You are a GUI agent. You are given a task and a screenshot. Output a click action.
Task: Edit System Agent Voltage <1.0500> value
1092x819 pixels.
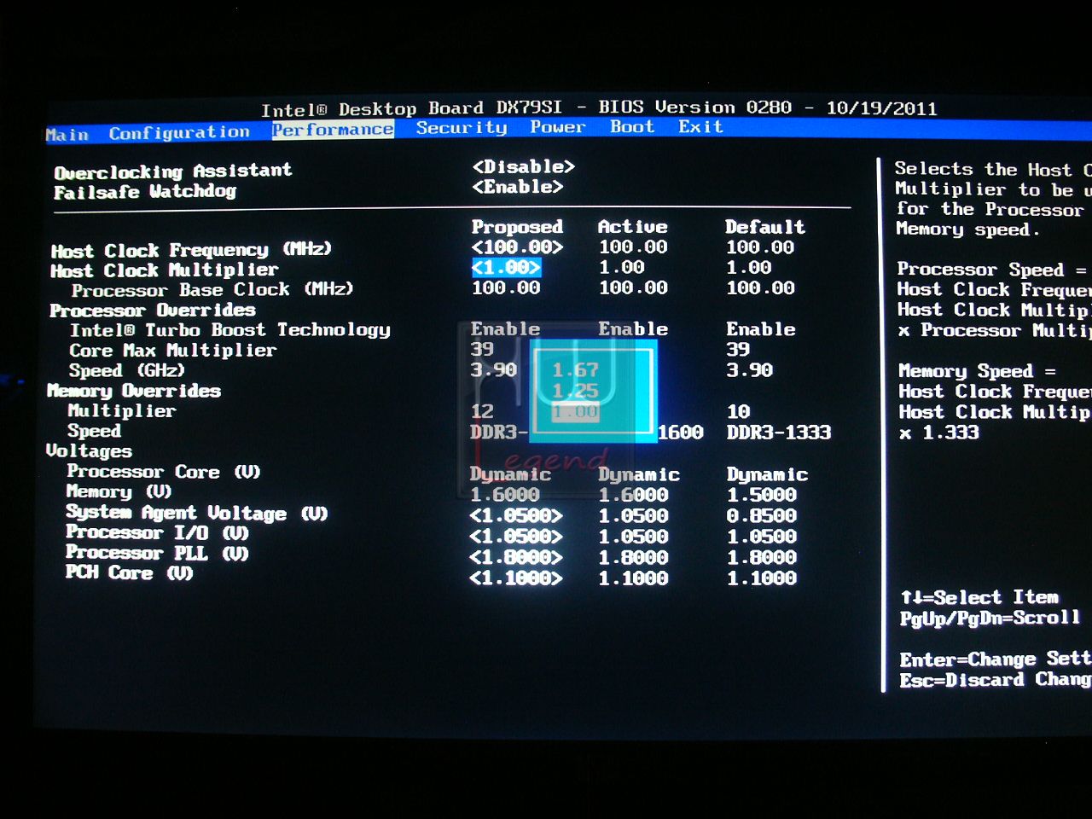[516, 516]
